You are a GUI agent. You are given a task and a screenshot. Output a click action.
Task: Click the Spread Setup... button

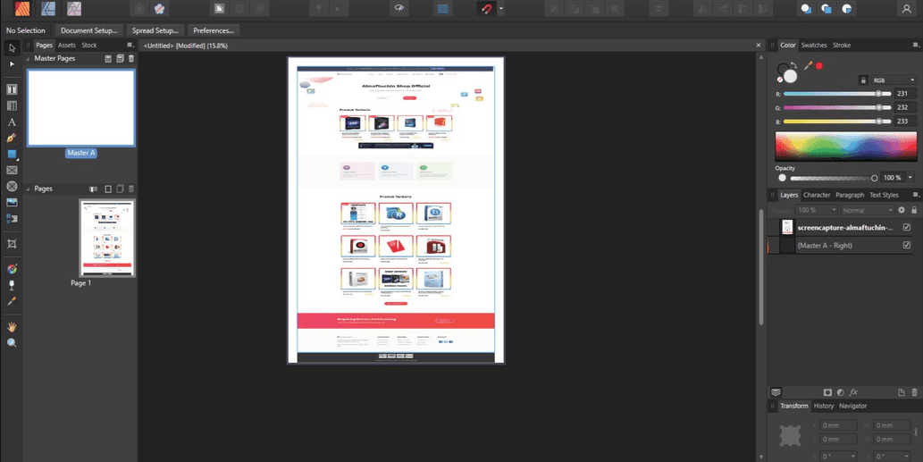tap(155, 30)
